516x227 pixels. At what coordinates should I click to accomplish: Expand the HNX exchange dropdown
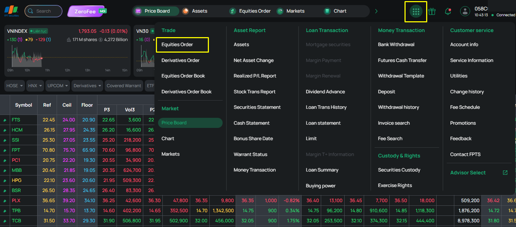point(35,86)
